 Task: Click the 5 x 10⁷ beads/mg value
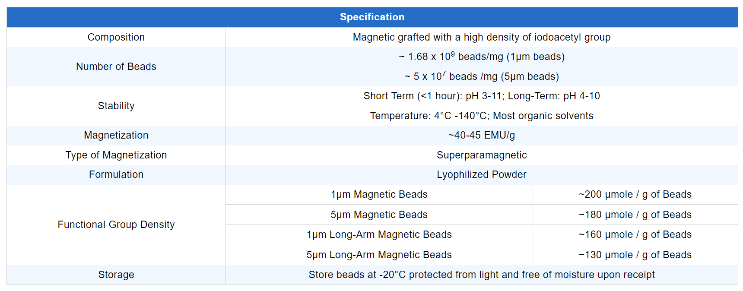481,76
